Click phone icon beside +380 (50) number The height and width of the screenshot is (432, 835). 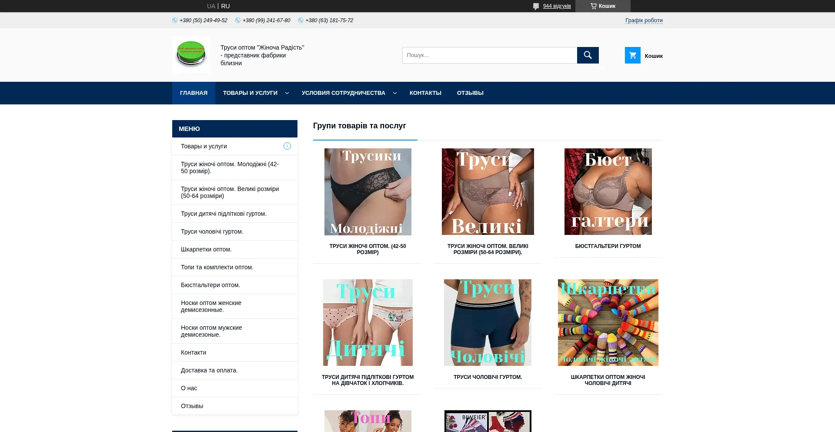(175, 20)
